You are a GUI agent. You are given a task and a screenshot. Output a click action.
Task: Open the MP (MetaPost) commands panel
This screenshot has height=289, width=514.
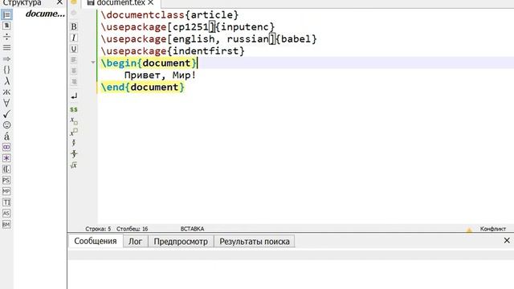(x=6, y=191)
